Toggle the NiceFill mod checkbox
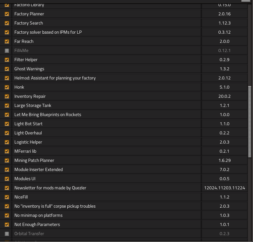 click(7, 197)
